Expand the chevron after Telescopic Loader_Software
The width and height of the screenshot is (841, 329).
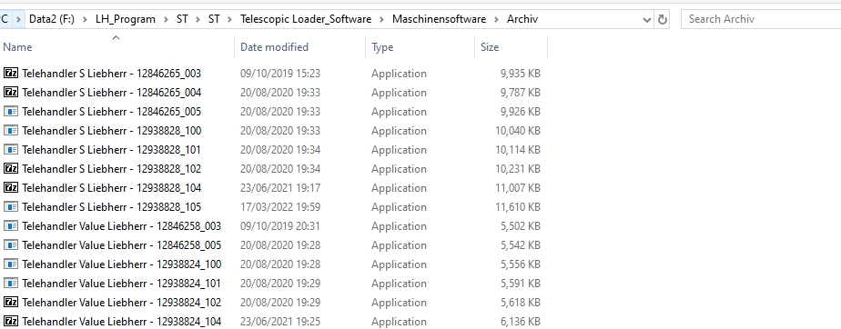pos(382,19)
